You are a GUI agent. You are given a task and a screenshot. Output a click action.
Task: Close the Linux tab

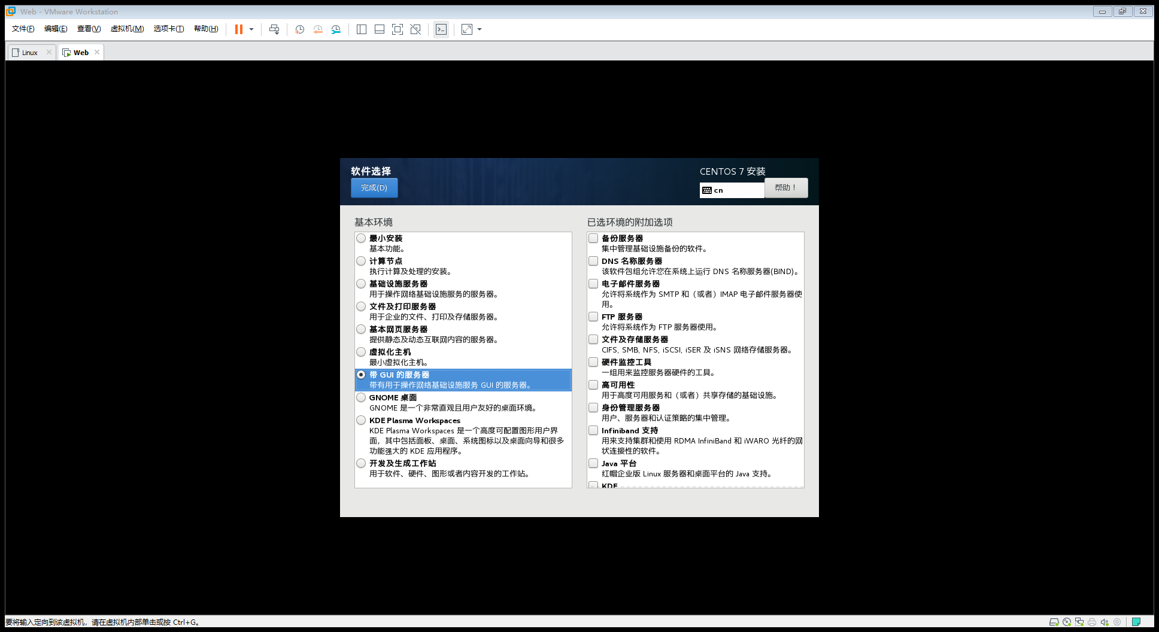click(x=49, y=52)
